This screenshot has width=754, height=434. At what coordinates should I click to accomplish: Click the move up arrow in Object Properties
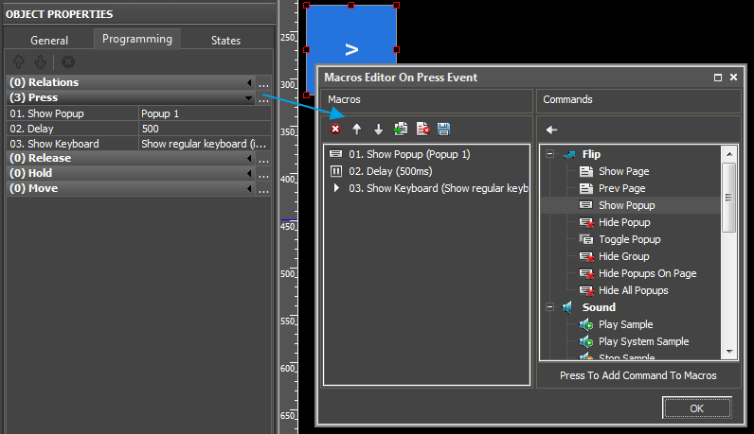coord(18,61)
